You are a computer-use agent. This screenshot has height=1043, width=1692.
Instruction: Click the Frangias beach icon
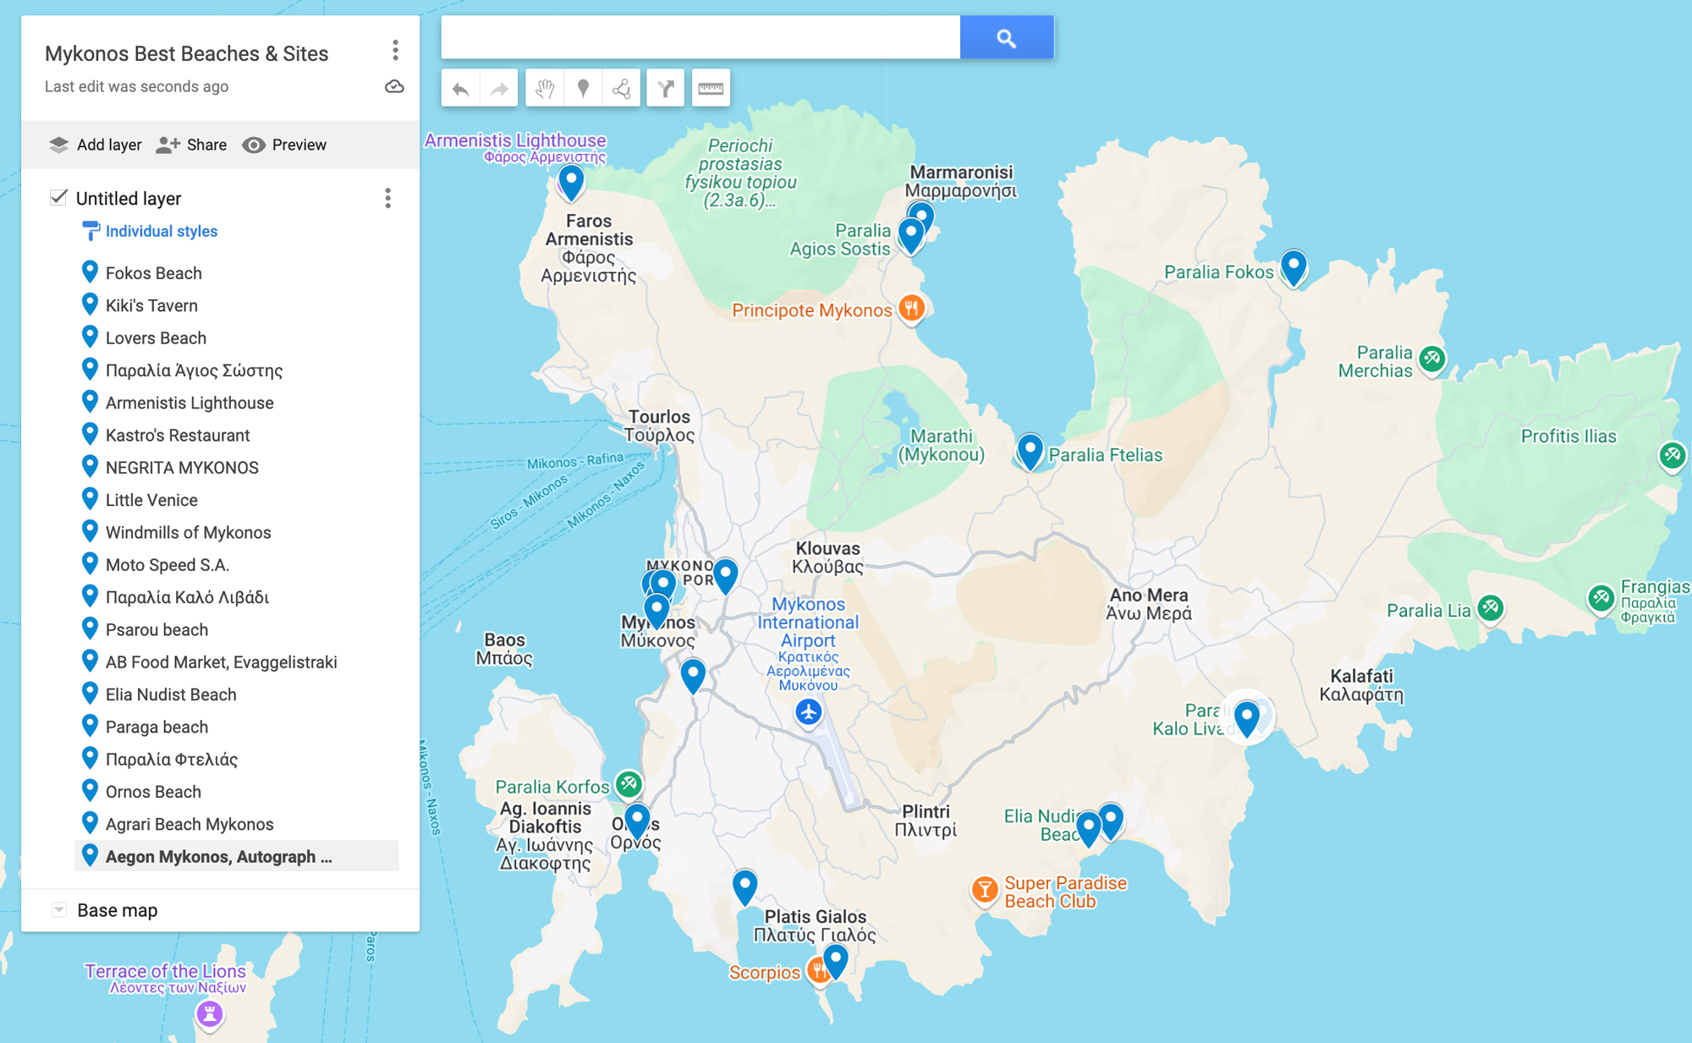[1600, 599]
